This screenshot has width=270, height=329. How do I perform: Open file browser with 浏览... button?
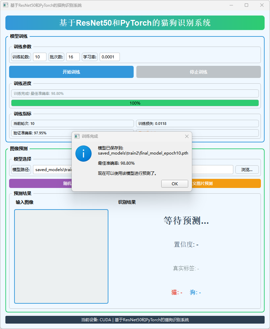coord(247,169)
